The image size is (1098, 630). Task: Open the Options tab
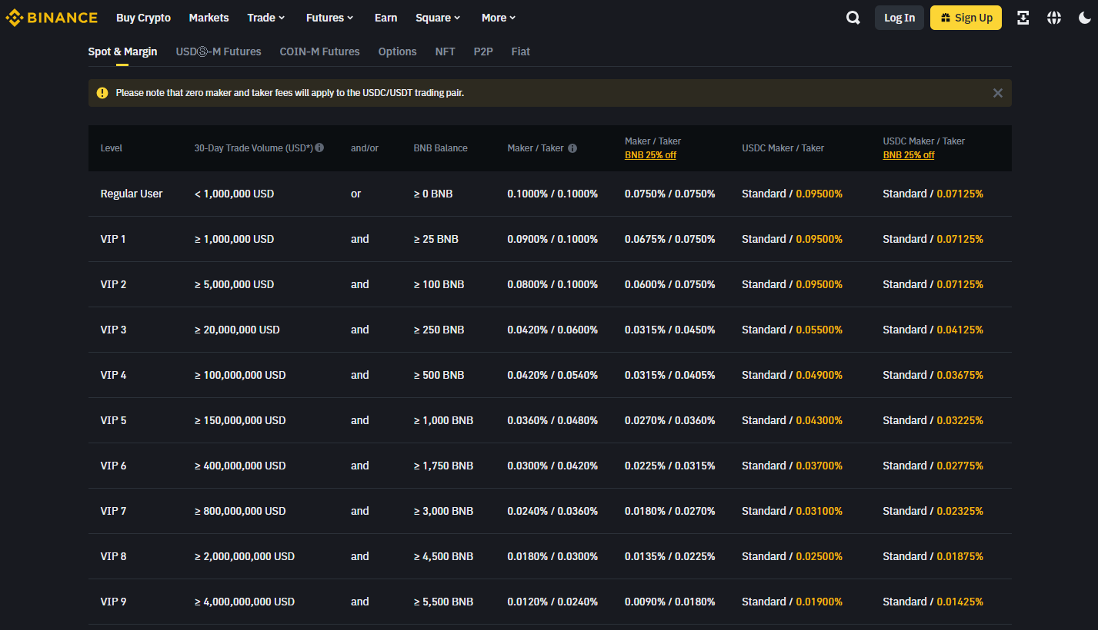coord(397,51)
